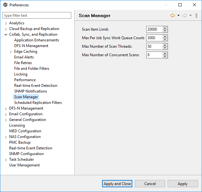Increase the Scan Item Limit value
The height and width of the screenshot is (192, 202).
coord(165,28)
